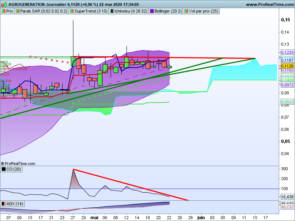The height and width of the screenshot is (221, 295).
Task: Click the candlestick icon beside AGROGENERATION title
Action: click(4, 4)
